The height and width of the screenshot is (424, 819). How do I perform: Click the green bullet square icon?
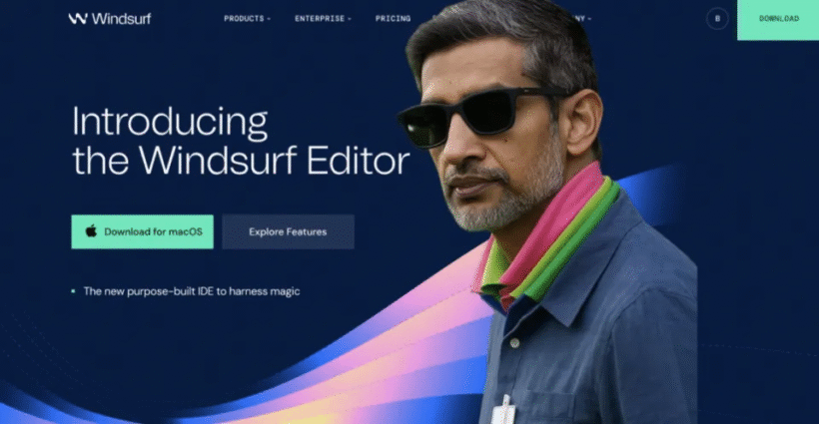pos(73,291)
